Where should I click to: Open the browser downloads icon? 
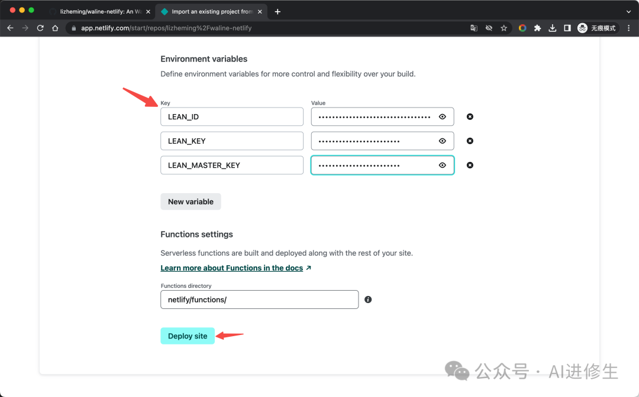click(552, 28)
